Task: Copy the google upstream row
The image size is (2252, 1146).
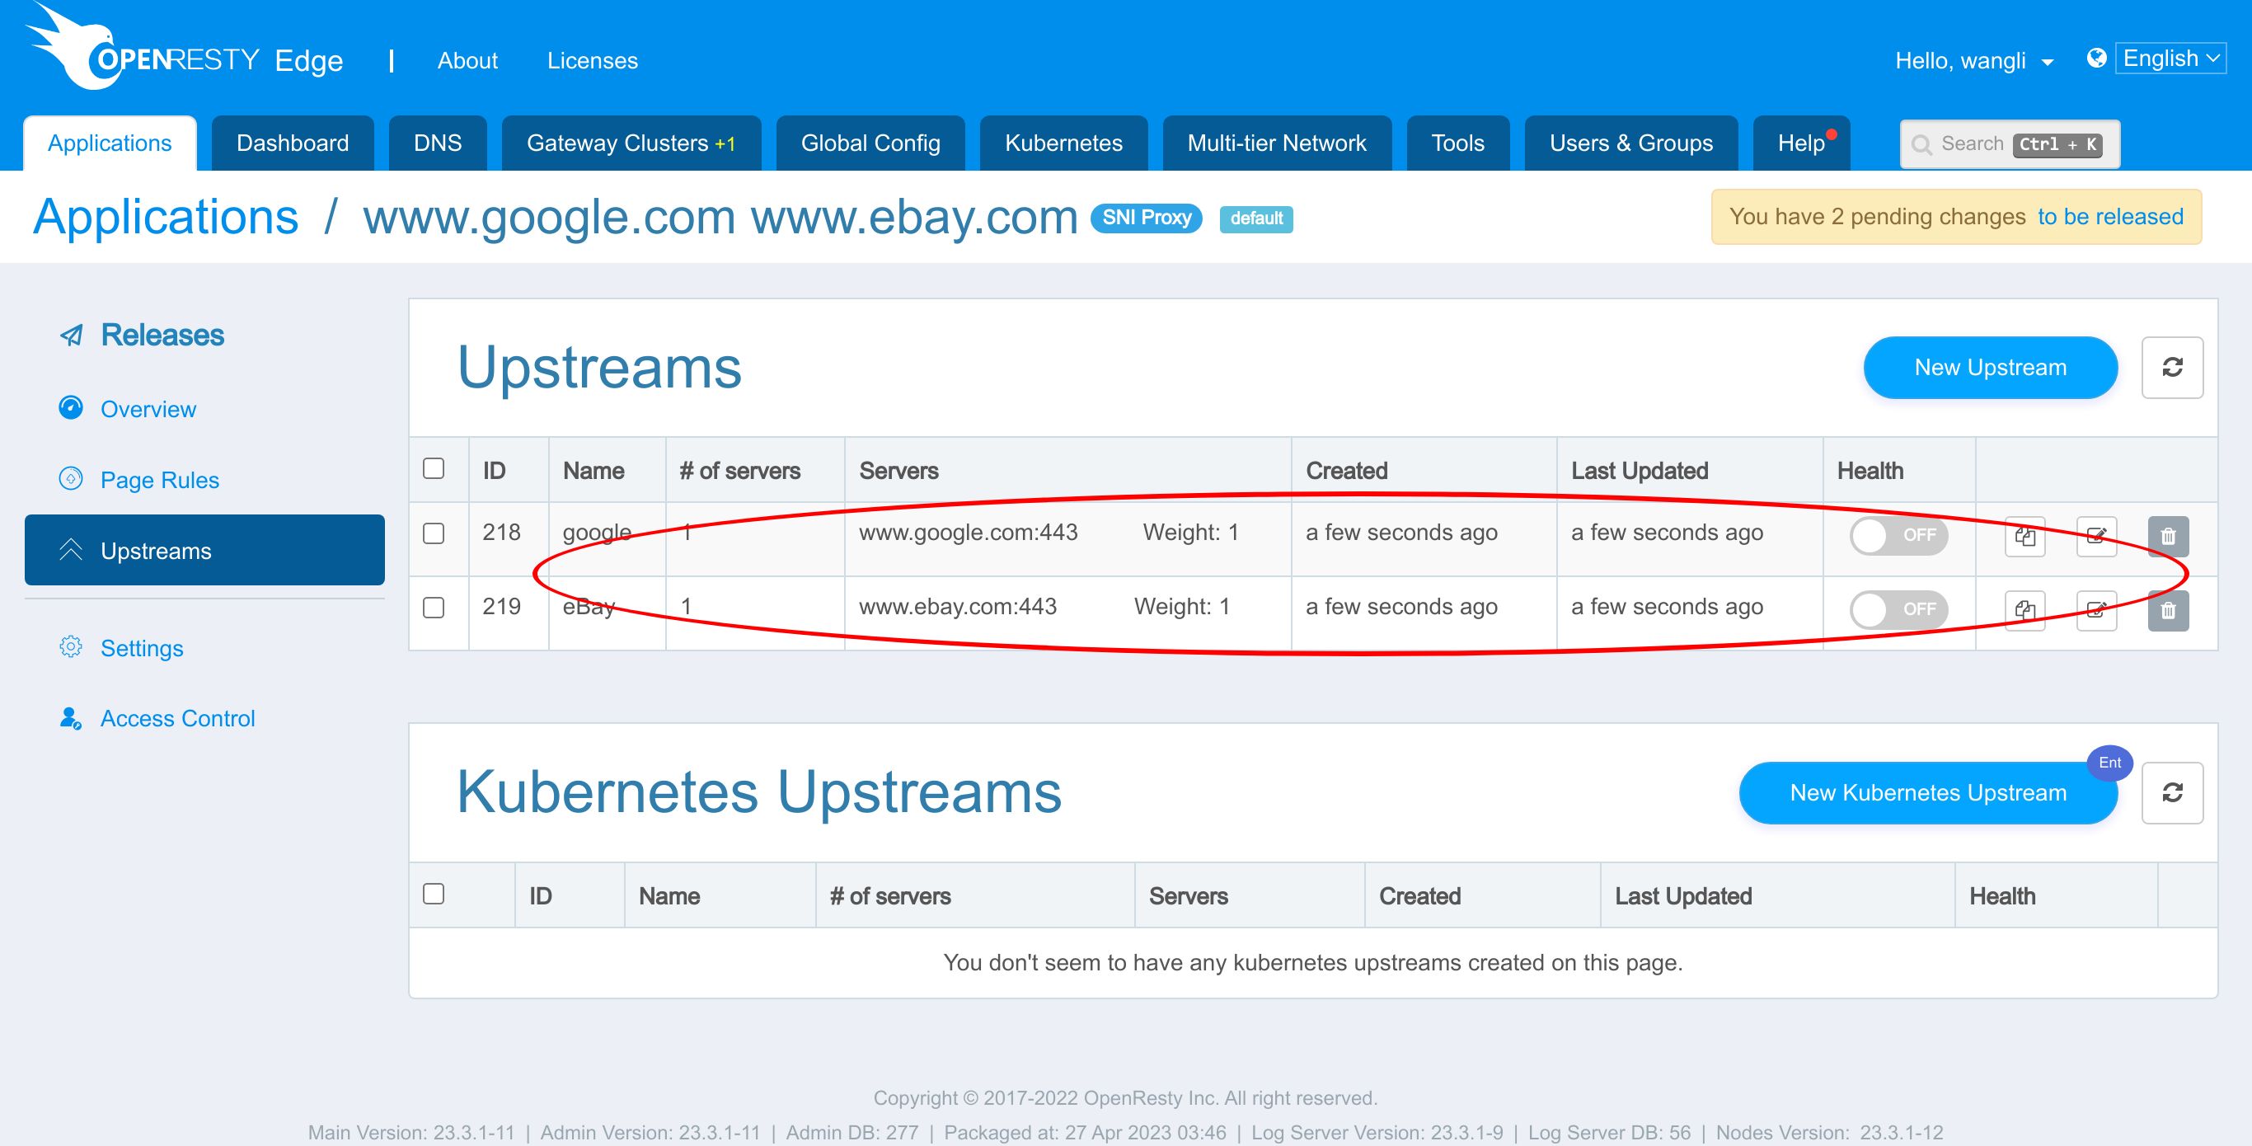Action: tap(2024, 536)
